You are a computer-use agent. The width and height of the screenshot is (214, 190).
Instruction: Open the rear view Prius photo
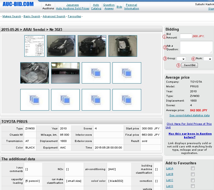[92, 46]
